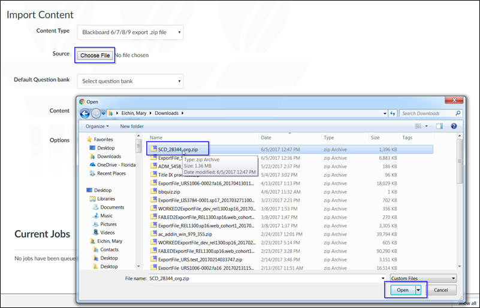
Task: Select ExportFile_URS1006-0002.fa16_20170413011 file
Action: tap(206, 184)
